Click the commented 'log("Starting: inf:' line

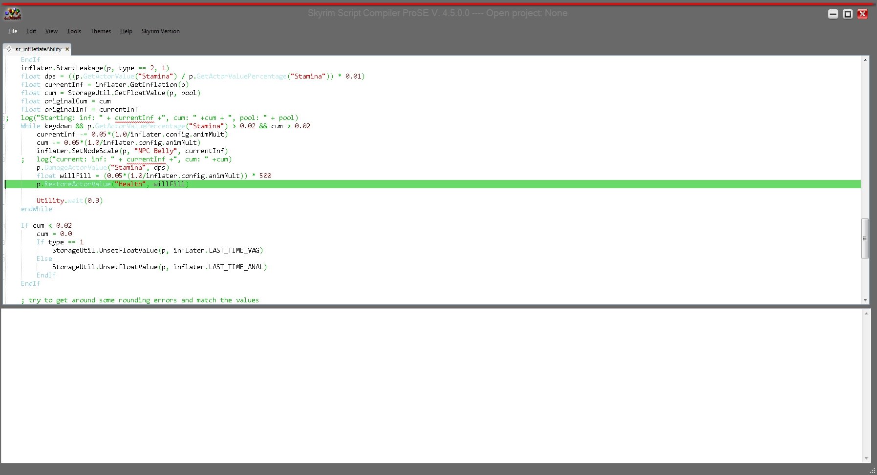[151, 118]
